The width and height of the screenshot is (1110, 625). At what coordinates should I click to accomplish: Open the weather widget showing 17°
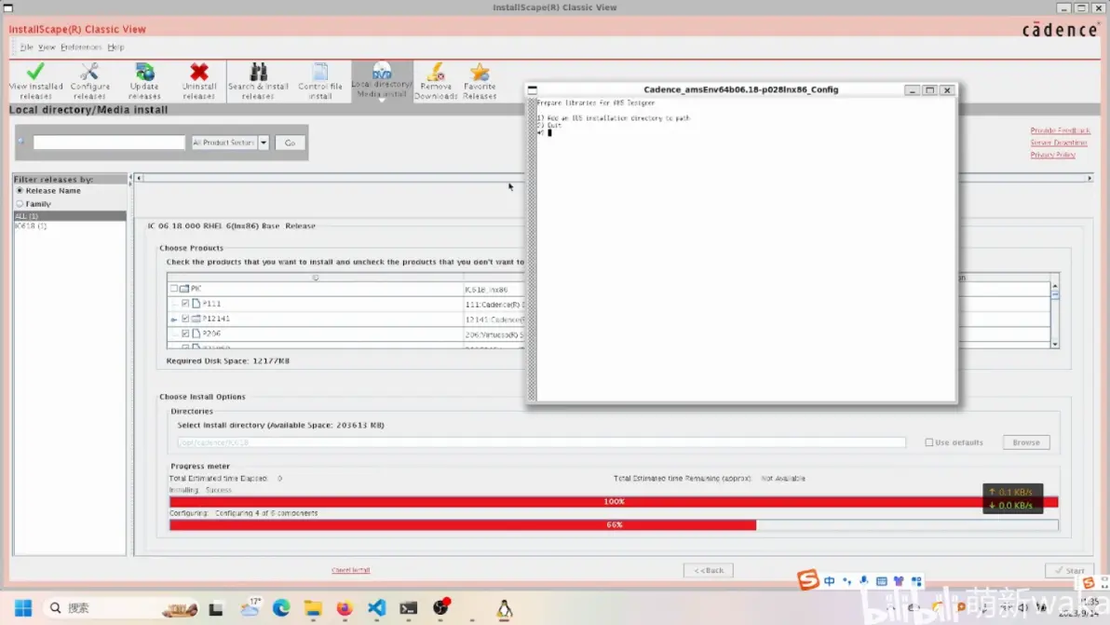pos(250,607)
